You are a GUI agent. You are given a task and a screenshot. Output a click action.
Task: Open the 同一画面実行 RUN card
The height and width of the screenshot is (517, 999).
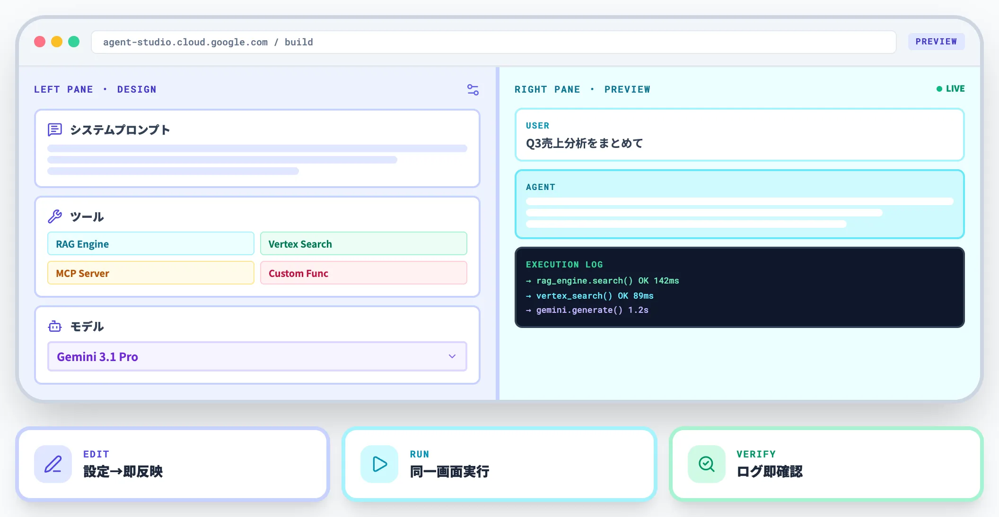pyautogui.click(x=499, y=464)
